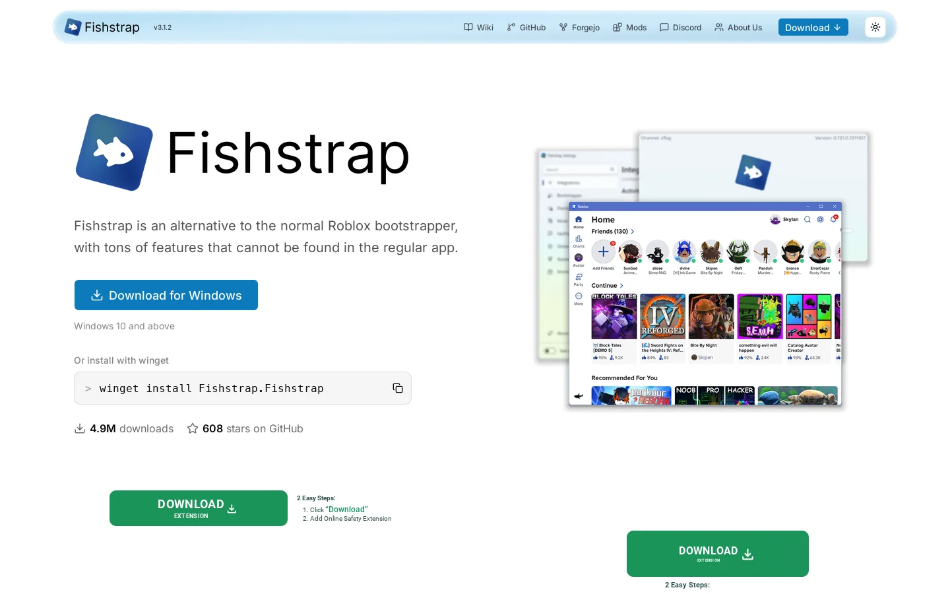Click the Add Friends plus icon in preview
This screenshot has width=950, height=594.
coord(603,251)
